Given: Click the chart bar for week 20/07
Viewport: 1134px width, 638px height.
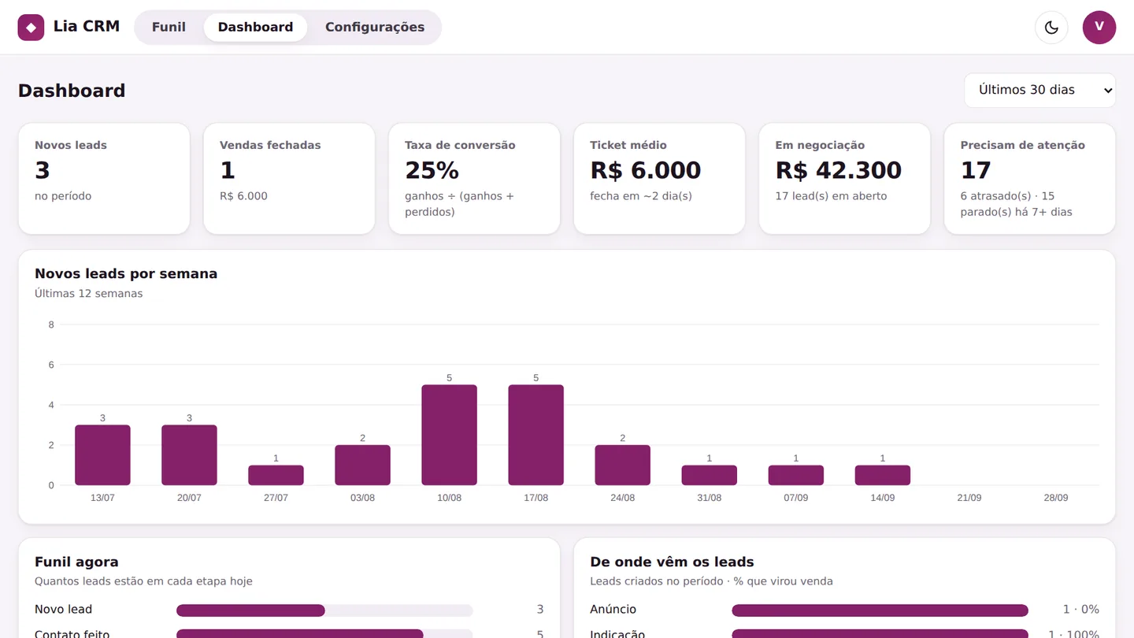Looking at the screenshot, I should (189, 455).
